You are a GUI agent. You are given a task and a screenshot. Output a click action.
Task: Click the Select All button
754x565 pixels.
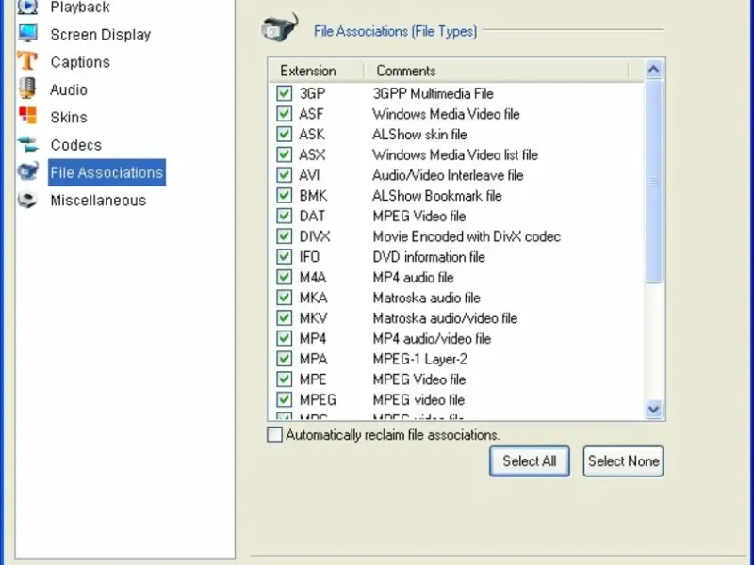point(530,461)
